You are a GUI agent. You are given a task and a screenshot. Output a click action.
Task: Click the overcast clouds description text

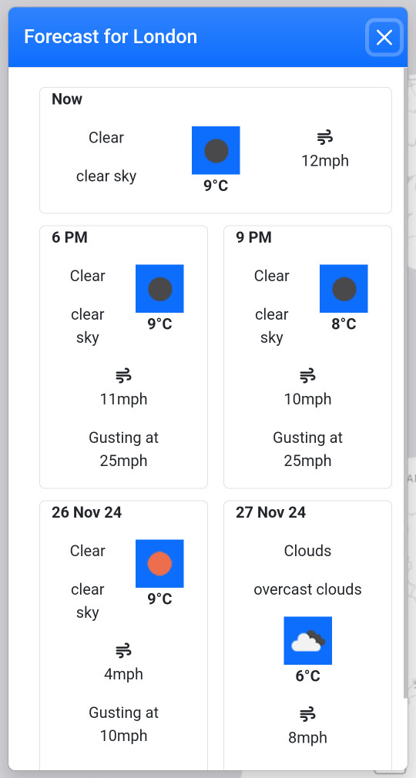(x=308, y=589)
